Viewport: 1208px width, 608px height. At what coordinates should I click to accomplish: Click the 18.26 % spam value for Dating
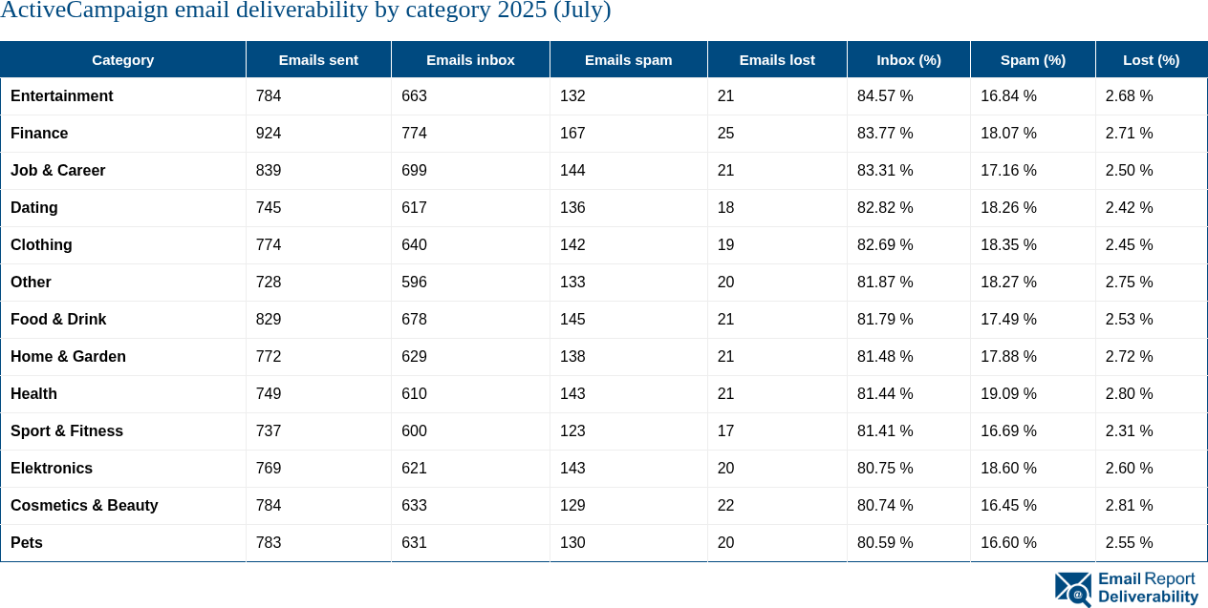click(1008, 208)
